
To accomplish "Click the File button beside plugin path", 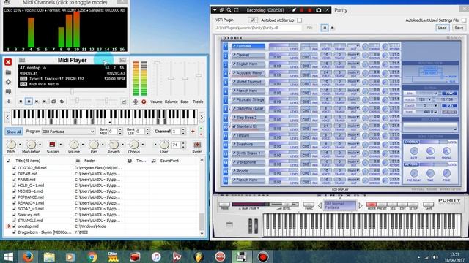I will [x=309, y=28].
